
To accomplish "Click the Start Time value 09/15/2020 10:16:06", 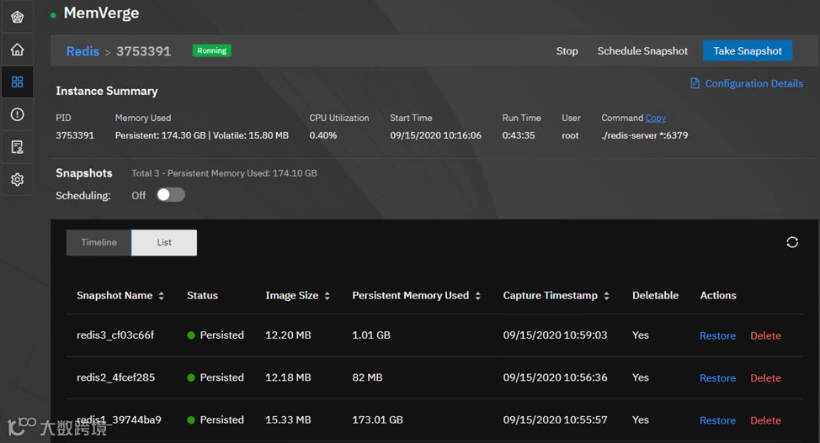I will (435, 136).
